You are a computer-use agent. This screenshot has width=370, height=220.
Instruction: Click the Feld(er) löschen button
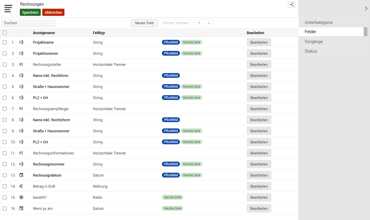click(x=176, y=23)
